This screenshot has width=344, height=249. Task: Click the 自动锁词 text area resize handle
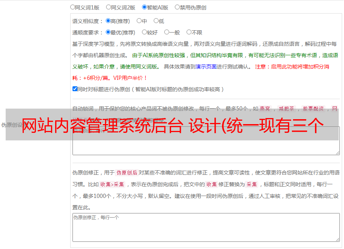coord(337,153)
